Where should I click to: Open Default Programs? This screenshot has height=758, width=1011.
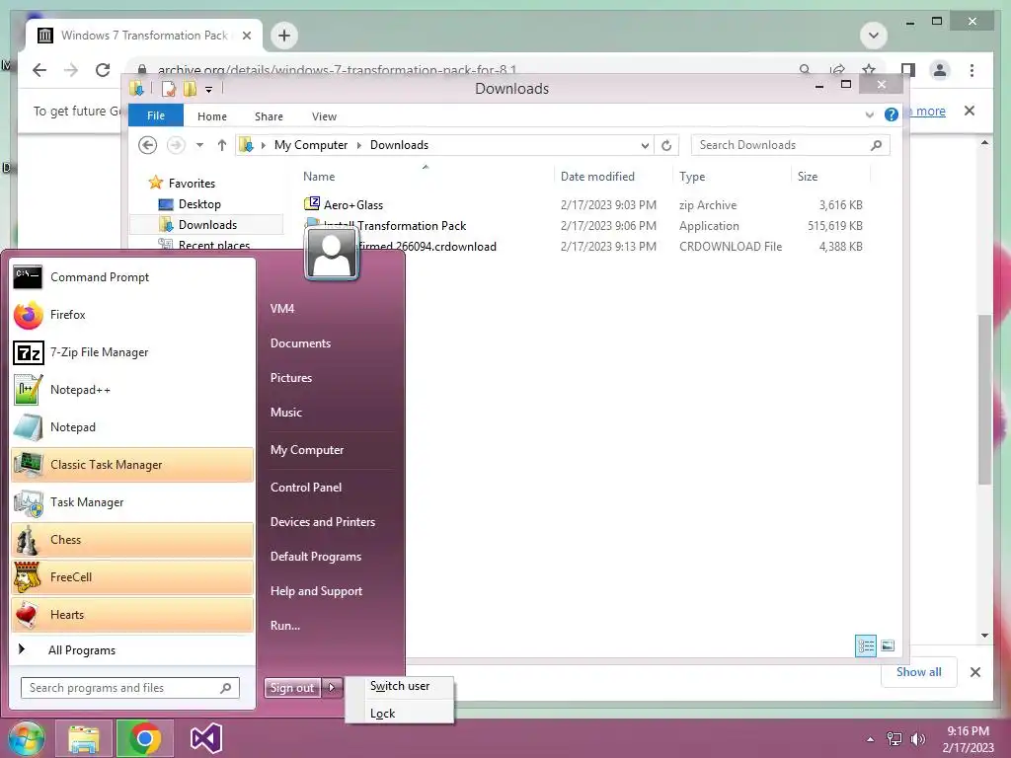coord(315,557)
